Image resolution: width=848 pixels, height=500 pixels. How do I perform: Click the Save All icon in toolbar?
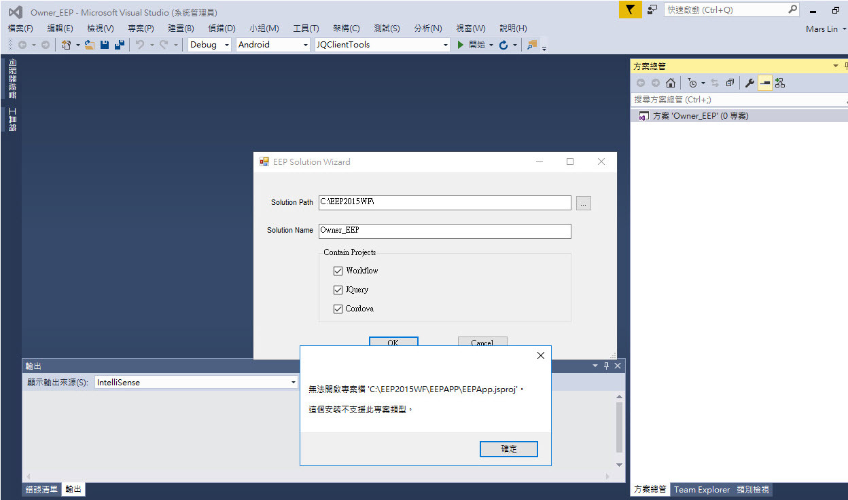point(120,45)
